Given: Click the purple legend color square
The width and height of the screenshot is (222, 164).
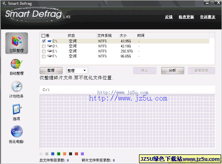Looking at the screenshot, I should [x=83, y=154].
